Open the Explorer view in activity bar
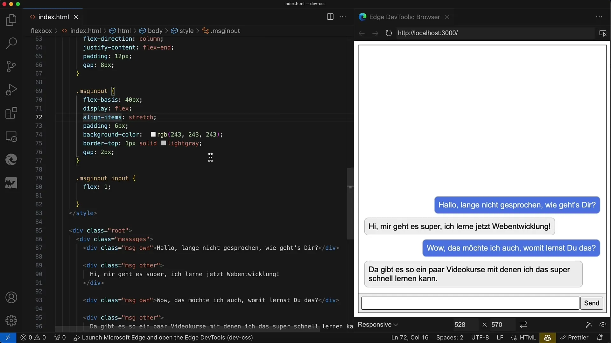Image resolution: width=611 pixels, height=343 pixels. (x=11, y=20)
